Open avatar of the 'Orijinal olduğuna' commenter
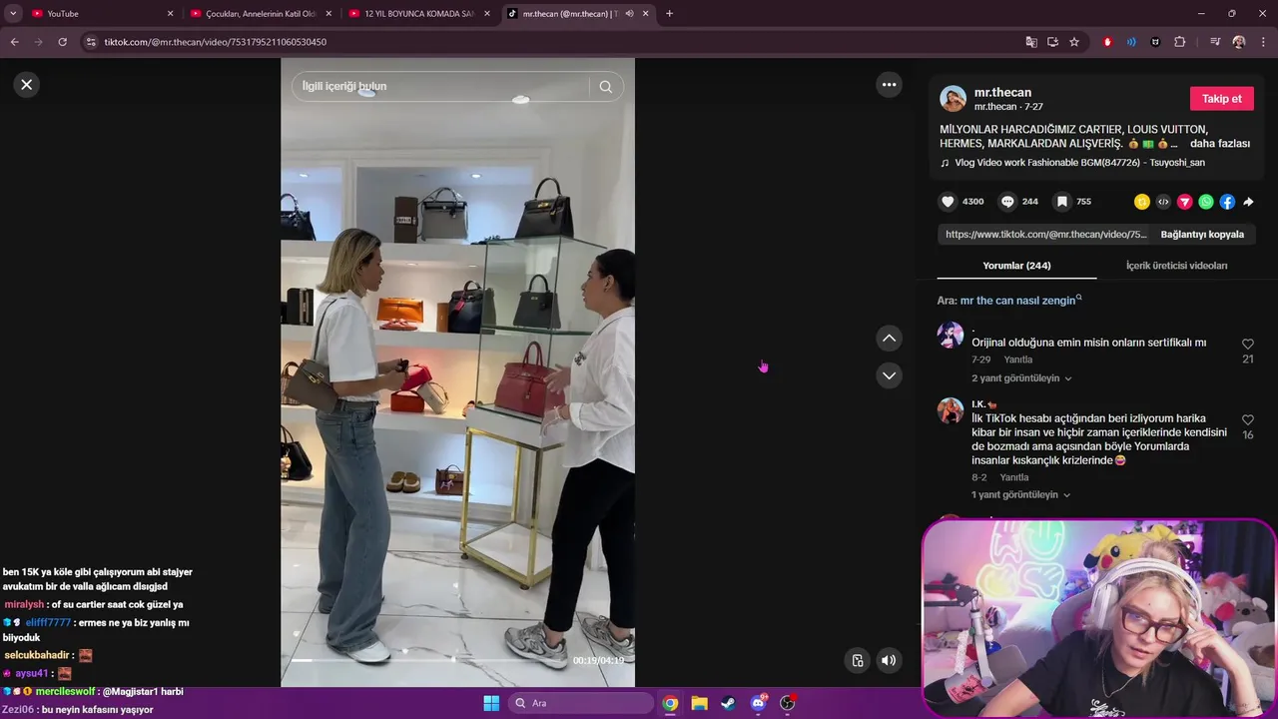 (x=951, y=335)
